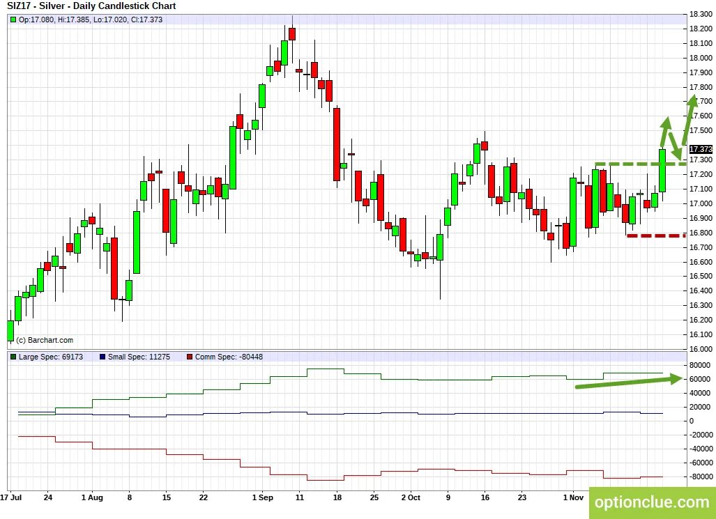This screenshot has height=519, width=716.
Task: Click the 0 label on the positions axis
Action: coord(692,421)
